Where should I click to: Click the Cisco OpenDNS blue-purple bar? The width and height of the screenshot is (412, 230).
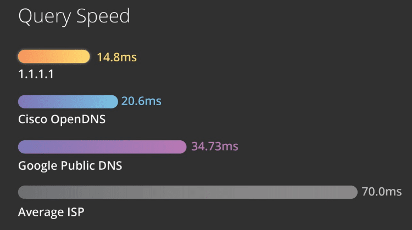pos(68,101)
